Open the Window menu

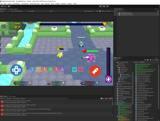point(70,4)
